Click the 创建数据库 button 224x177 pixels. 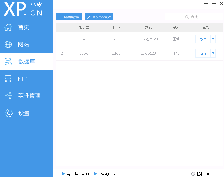[69, 17]
